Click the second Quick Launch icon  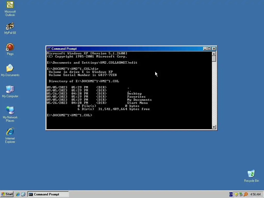(x=23, y=194)
